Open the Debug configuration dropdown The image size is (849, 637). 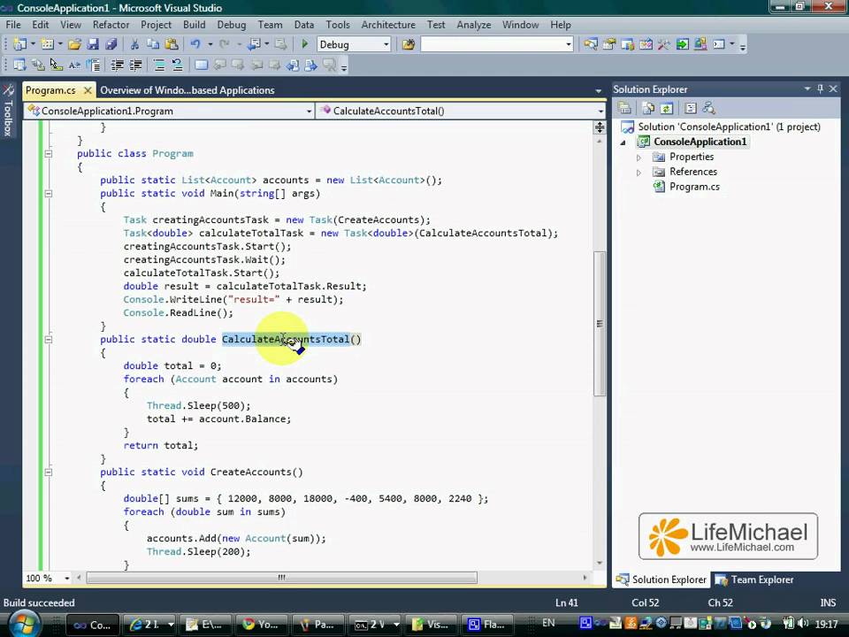pos(386,44)
